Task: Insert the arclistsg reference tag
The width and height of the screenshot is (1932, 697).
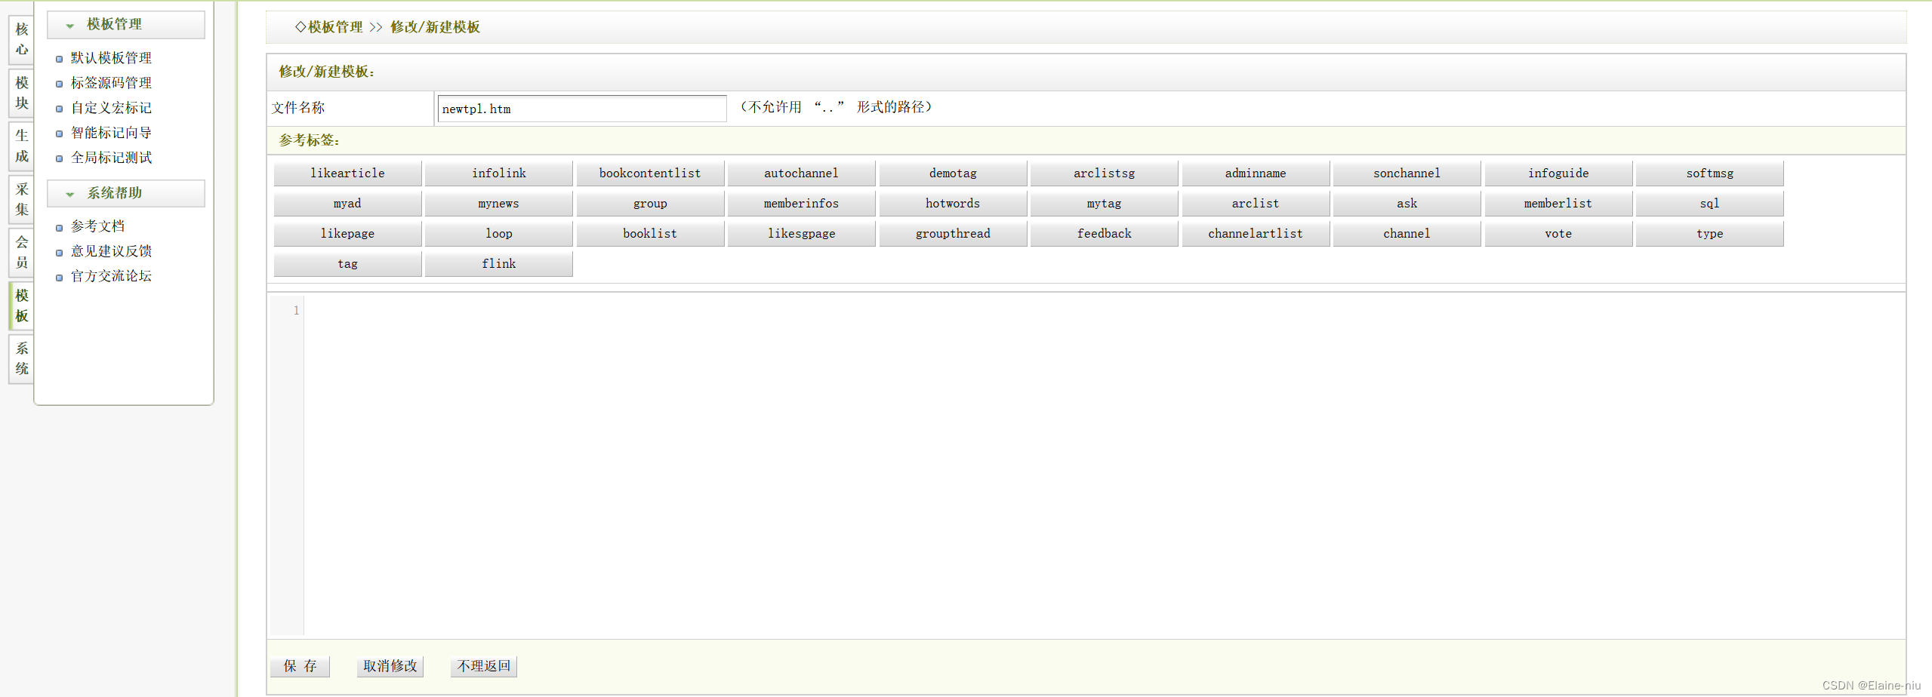Action: [1104, 173]
